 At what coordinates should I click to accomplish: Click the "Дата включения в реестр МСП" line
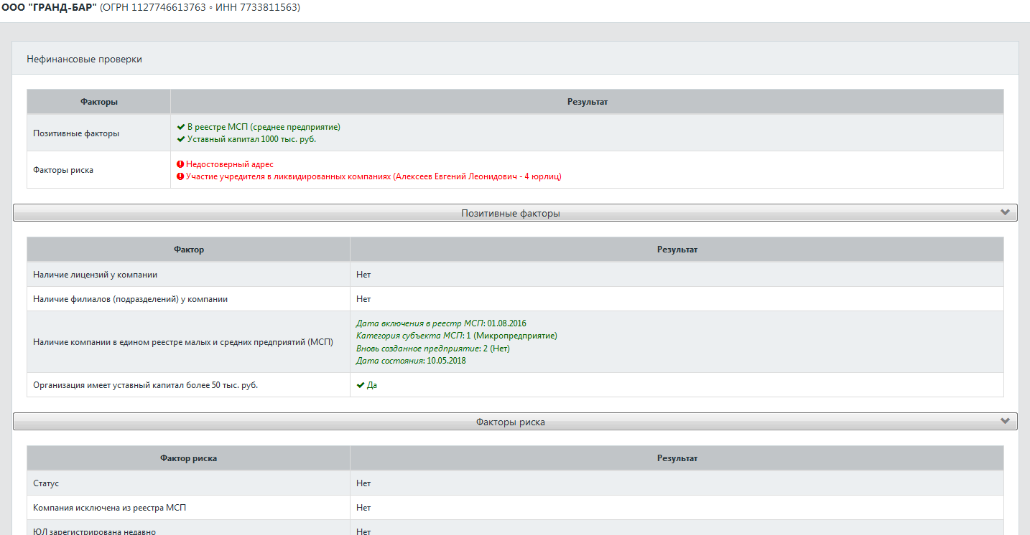tap(445, 323)
